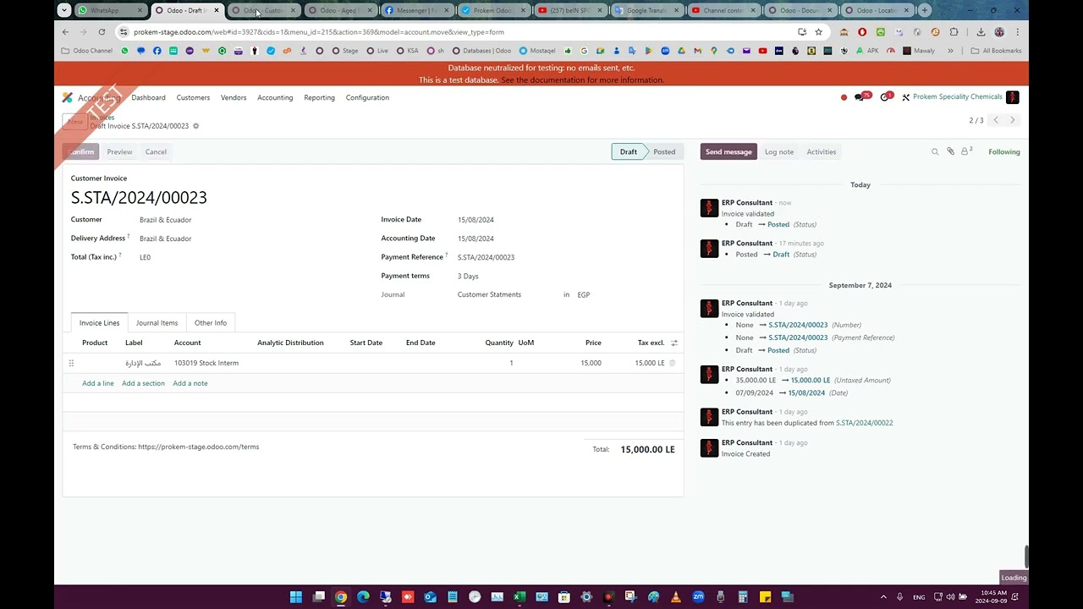Click the Draft status in statusbar
Image resolution: width=1083 pixels, height=609 pixels.
(x=629, y=152)
